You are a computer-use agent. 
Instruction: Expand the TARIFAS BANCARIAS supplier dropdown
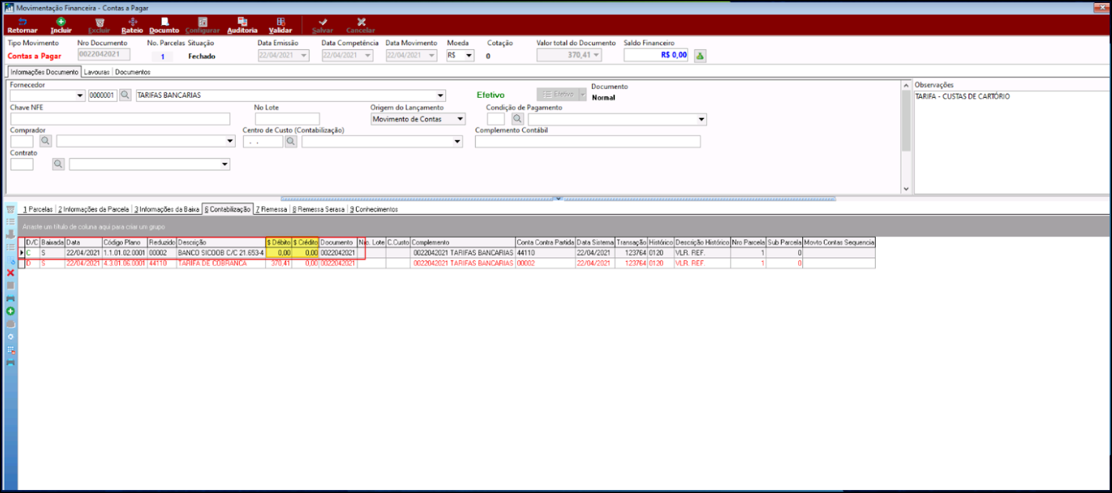point(440,95)
